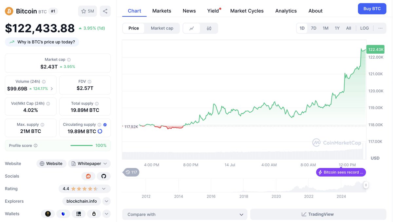Click the Profile score progress bar
393x222 pixels.
pos(82,146)
